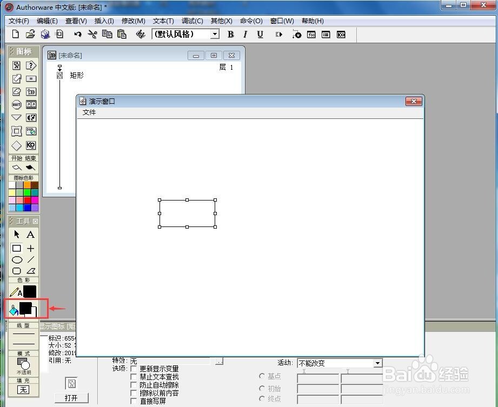Select the Text tool in toolbox
Screen dimensions: 498x407
tap(30, 235)
